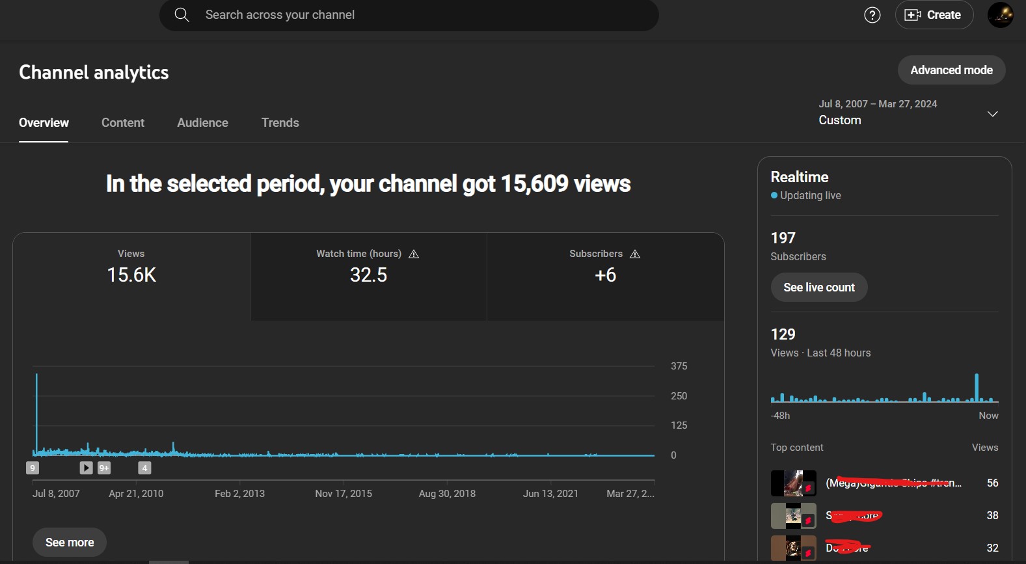Click the video play marker on timeline

pos(86,468)
